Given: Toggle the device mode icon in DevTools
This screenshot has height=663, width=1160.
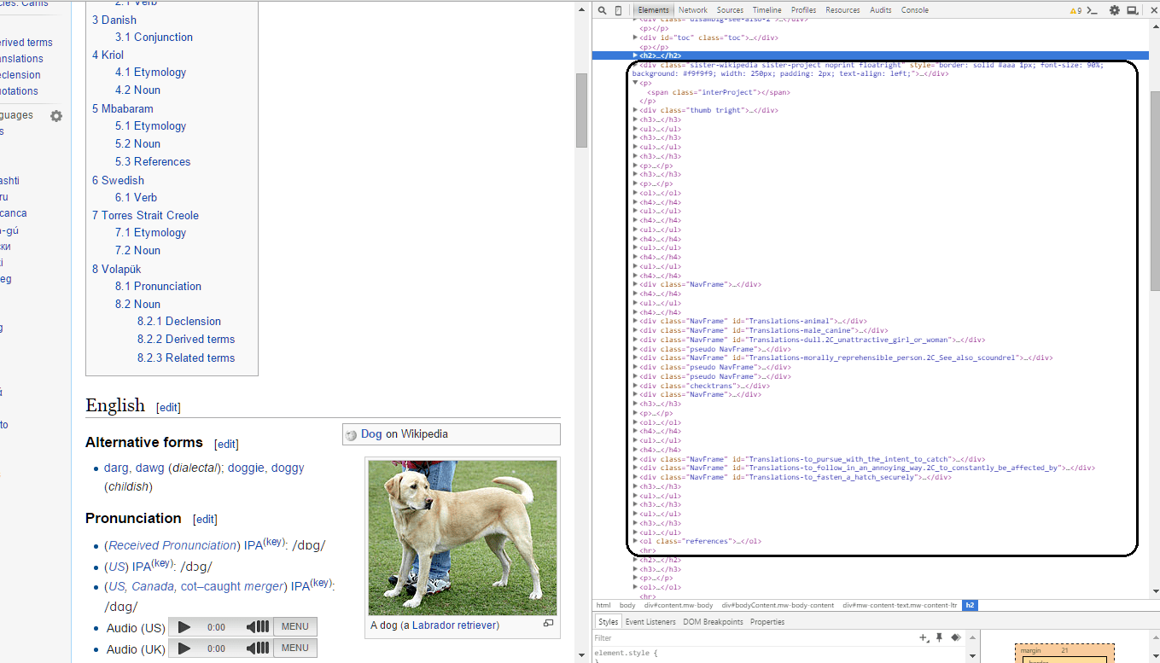Looking at the screenshot, I should (619, 9).
